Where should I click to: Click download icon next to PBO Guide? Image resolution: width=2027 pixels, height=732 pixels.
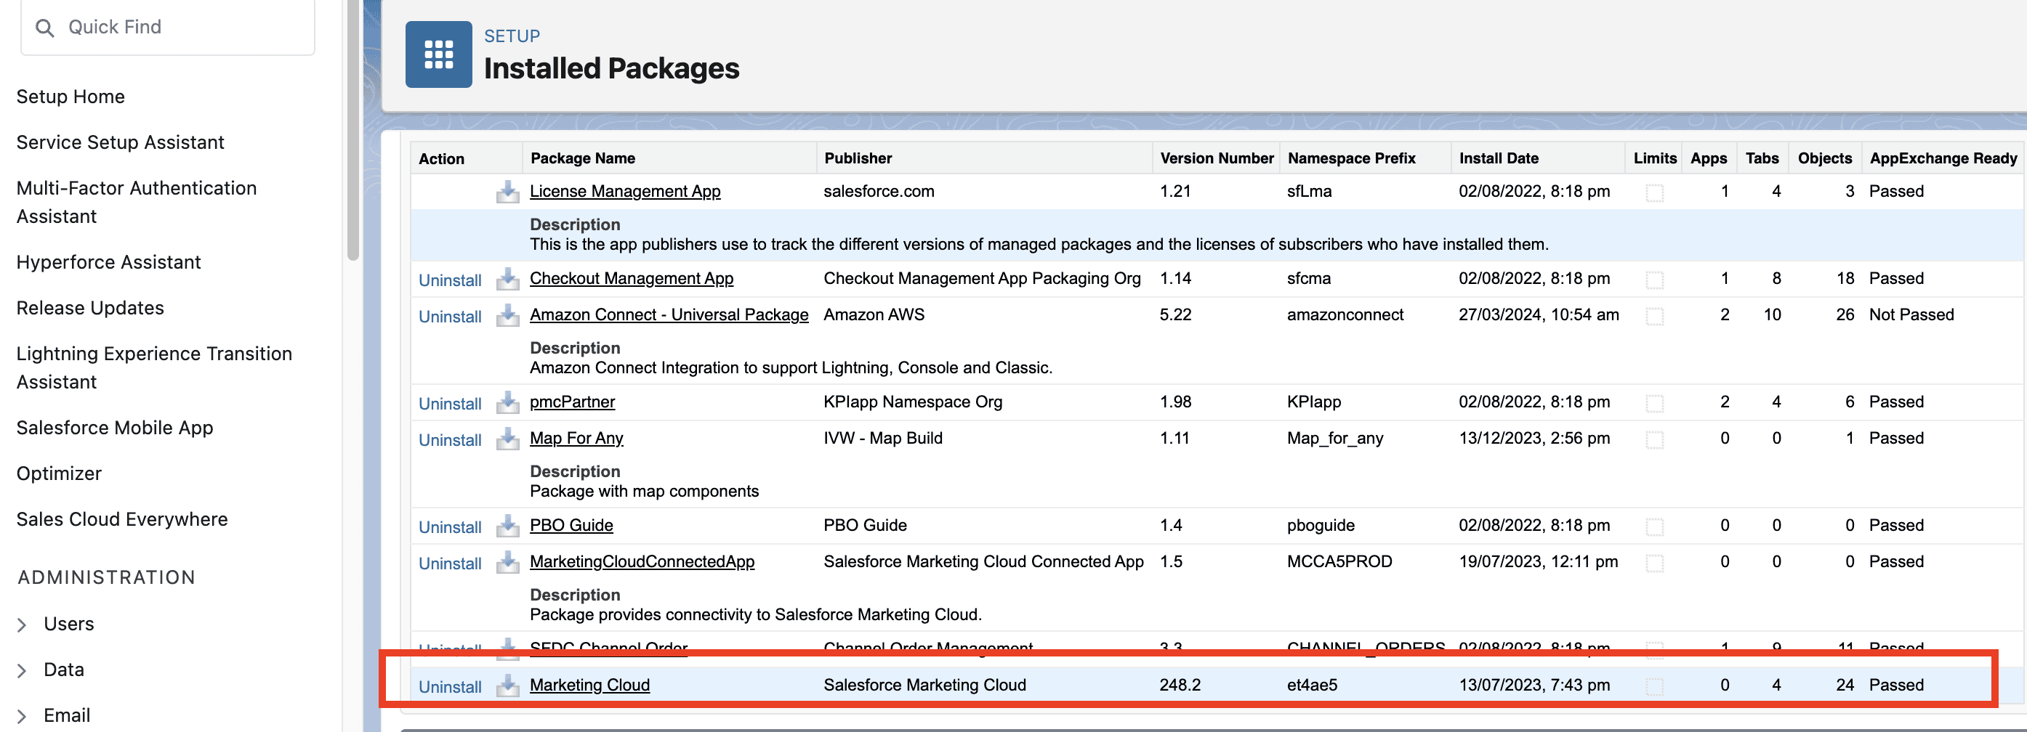click(507, 526)
